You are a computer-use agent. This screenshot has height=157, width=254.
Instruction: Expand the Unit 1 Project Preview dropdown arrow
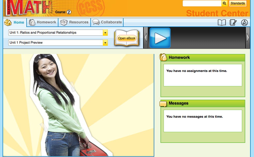[x=105, y=43]
